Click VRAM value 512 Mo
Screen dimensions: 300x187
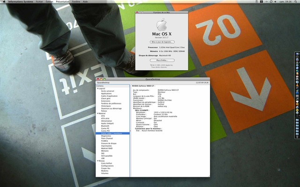pos(161,98)
